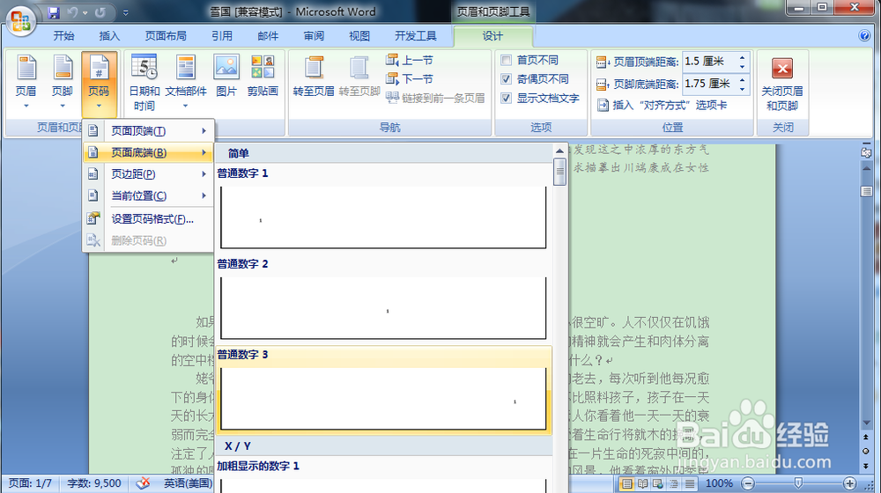Insert a 图片 picture
The image size is (881, 493).
226,76
